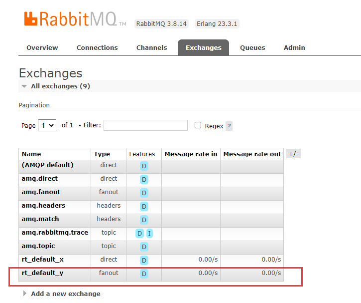Open the Admin tab
Image resolution: width=361 pixels, height=303 pixels.
coord(294,47)
